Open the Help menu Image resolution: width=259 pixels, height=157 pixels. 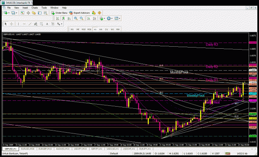[x=64, y=7]
